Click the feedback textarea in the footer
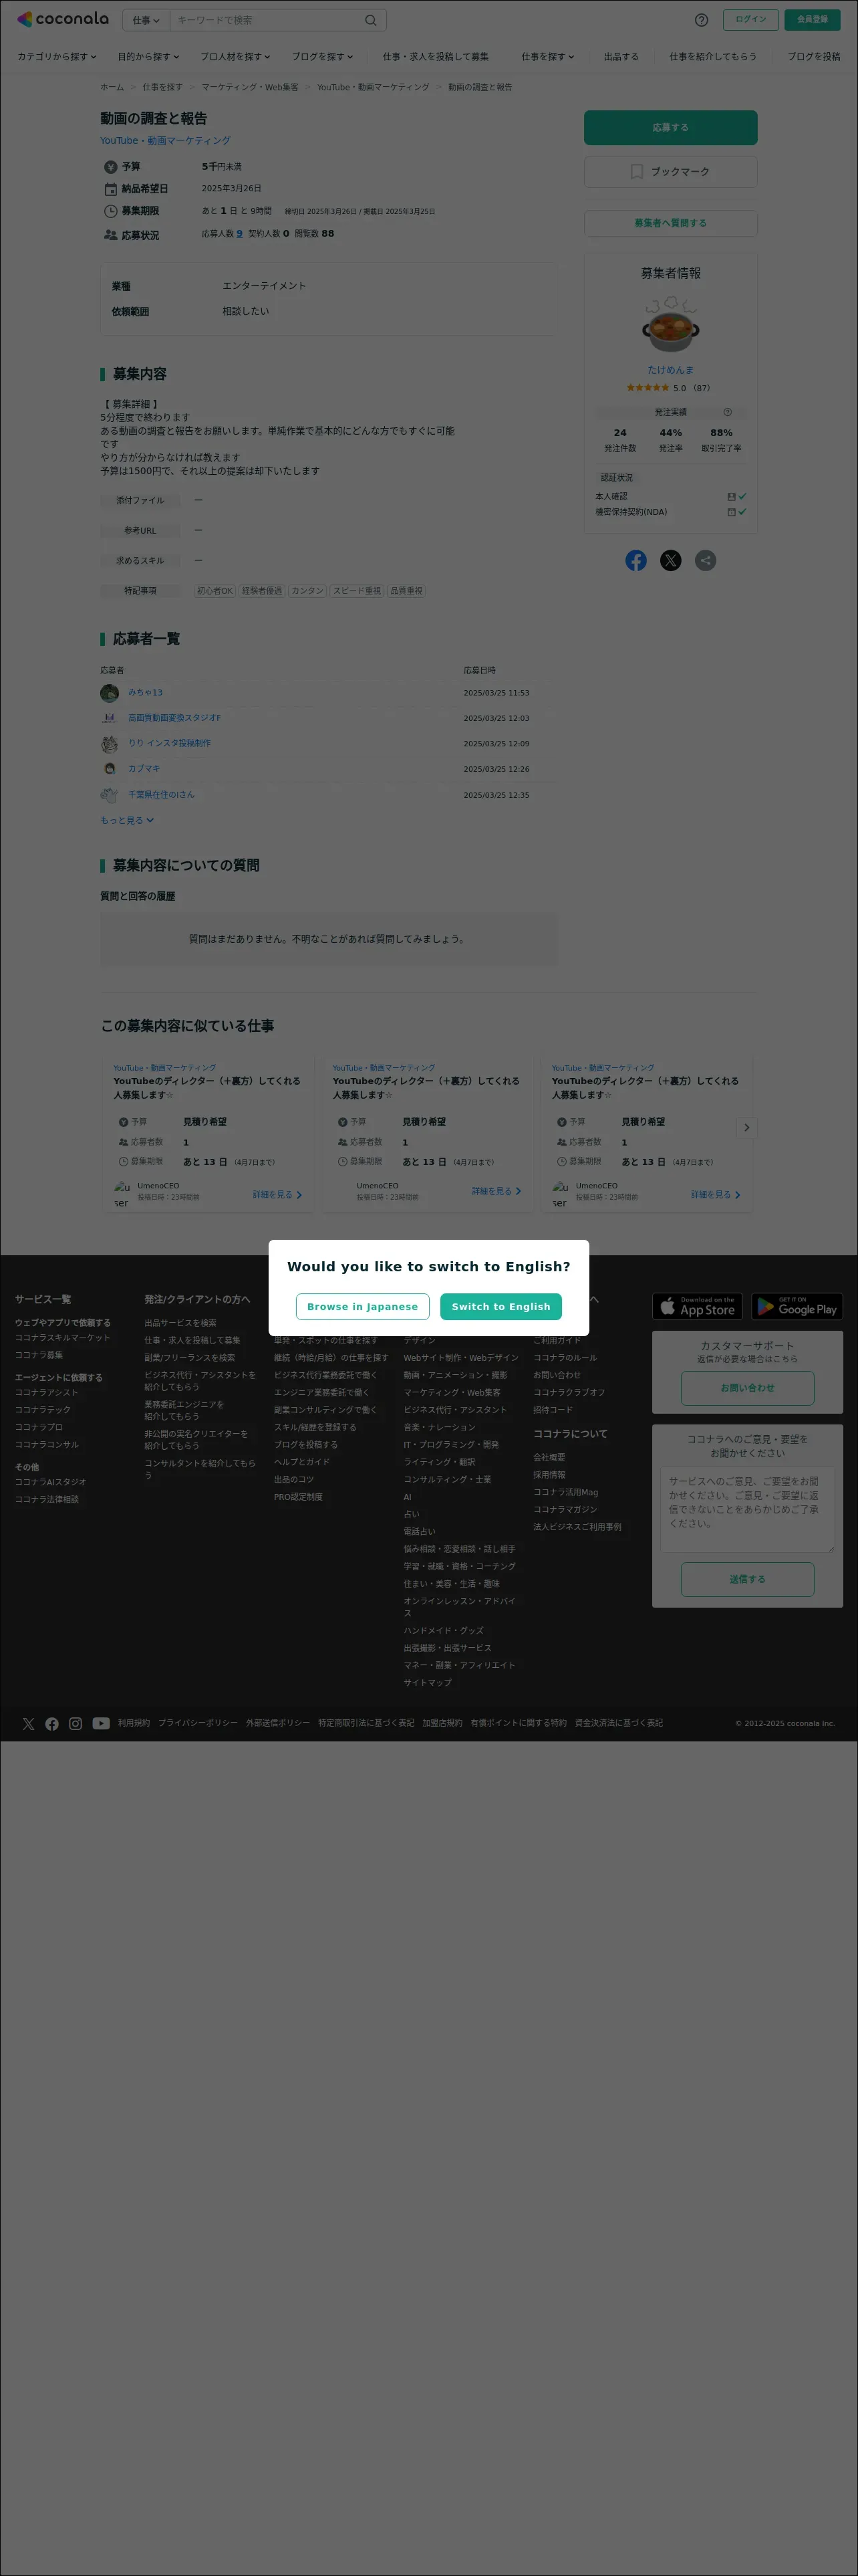Screen dimensions: 858x2576 pos(747,1509)
